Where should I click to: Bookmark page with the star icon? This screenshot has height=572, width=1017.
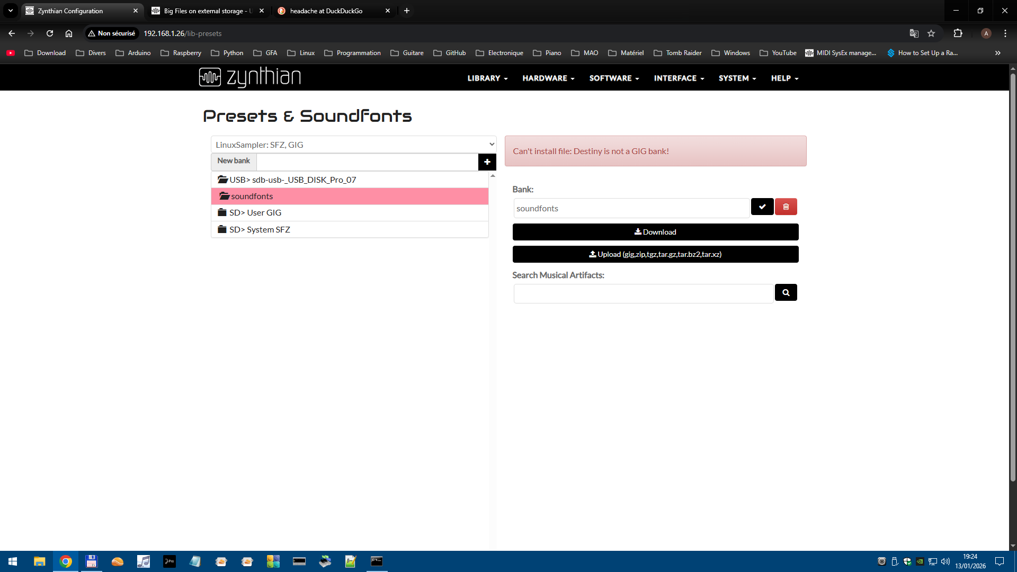[x=931, y=33]
